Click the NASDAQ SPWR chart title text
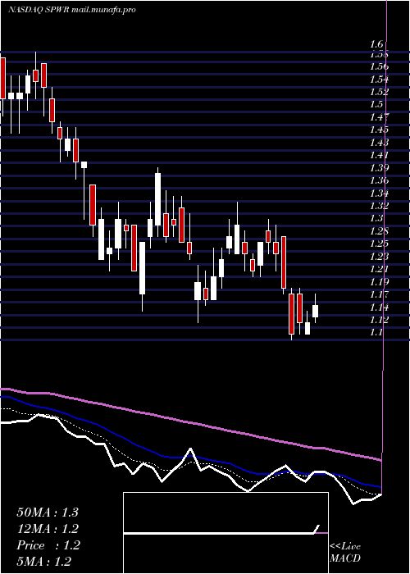Image resolution: width=410 pixels, height=574 pixels. [72, 10]
